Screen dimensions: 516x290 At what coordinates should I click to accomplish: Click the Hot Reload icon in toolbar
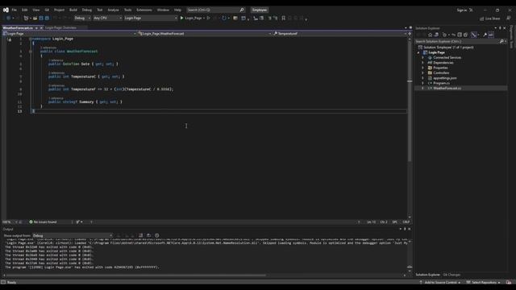coord(224,18)
